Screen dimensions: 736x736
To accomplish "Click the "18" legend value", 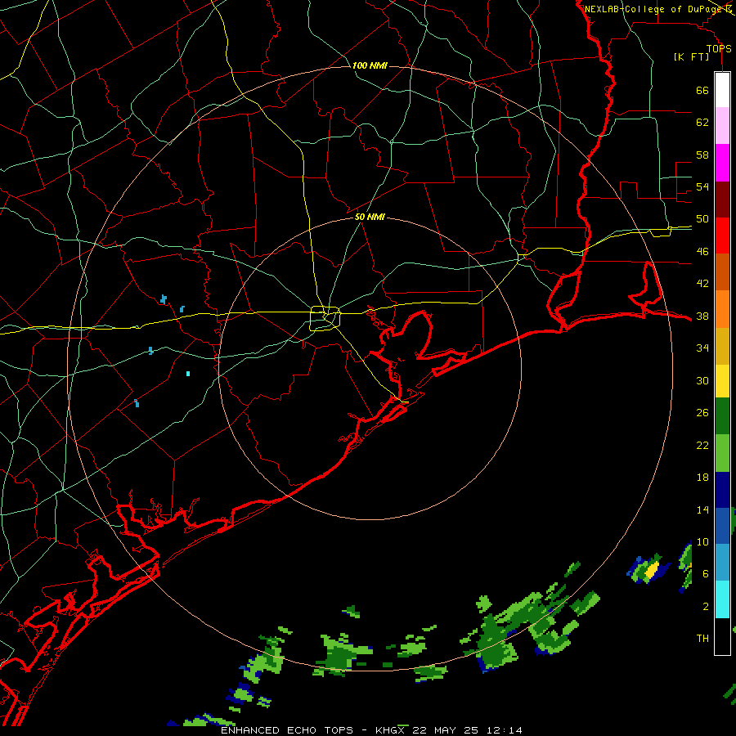I will click(x=702, y=478).
